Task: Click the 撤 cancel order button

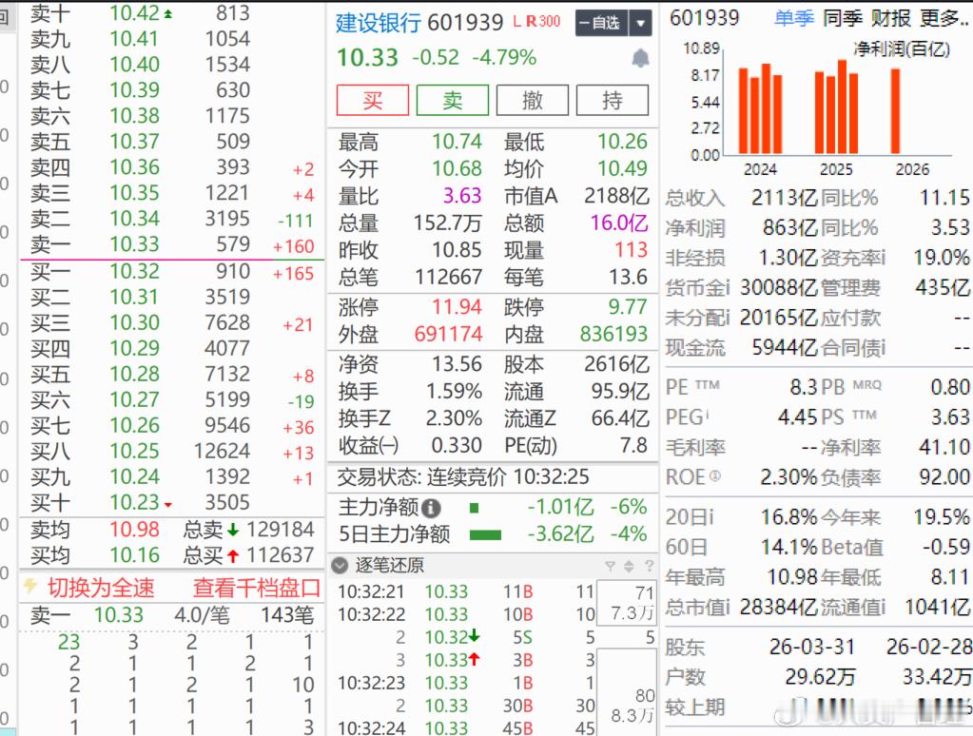Action: (533, 100)
